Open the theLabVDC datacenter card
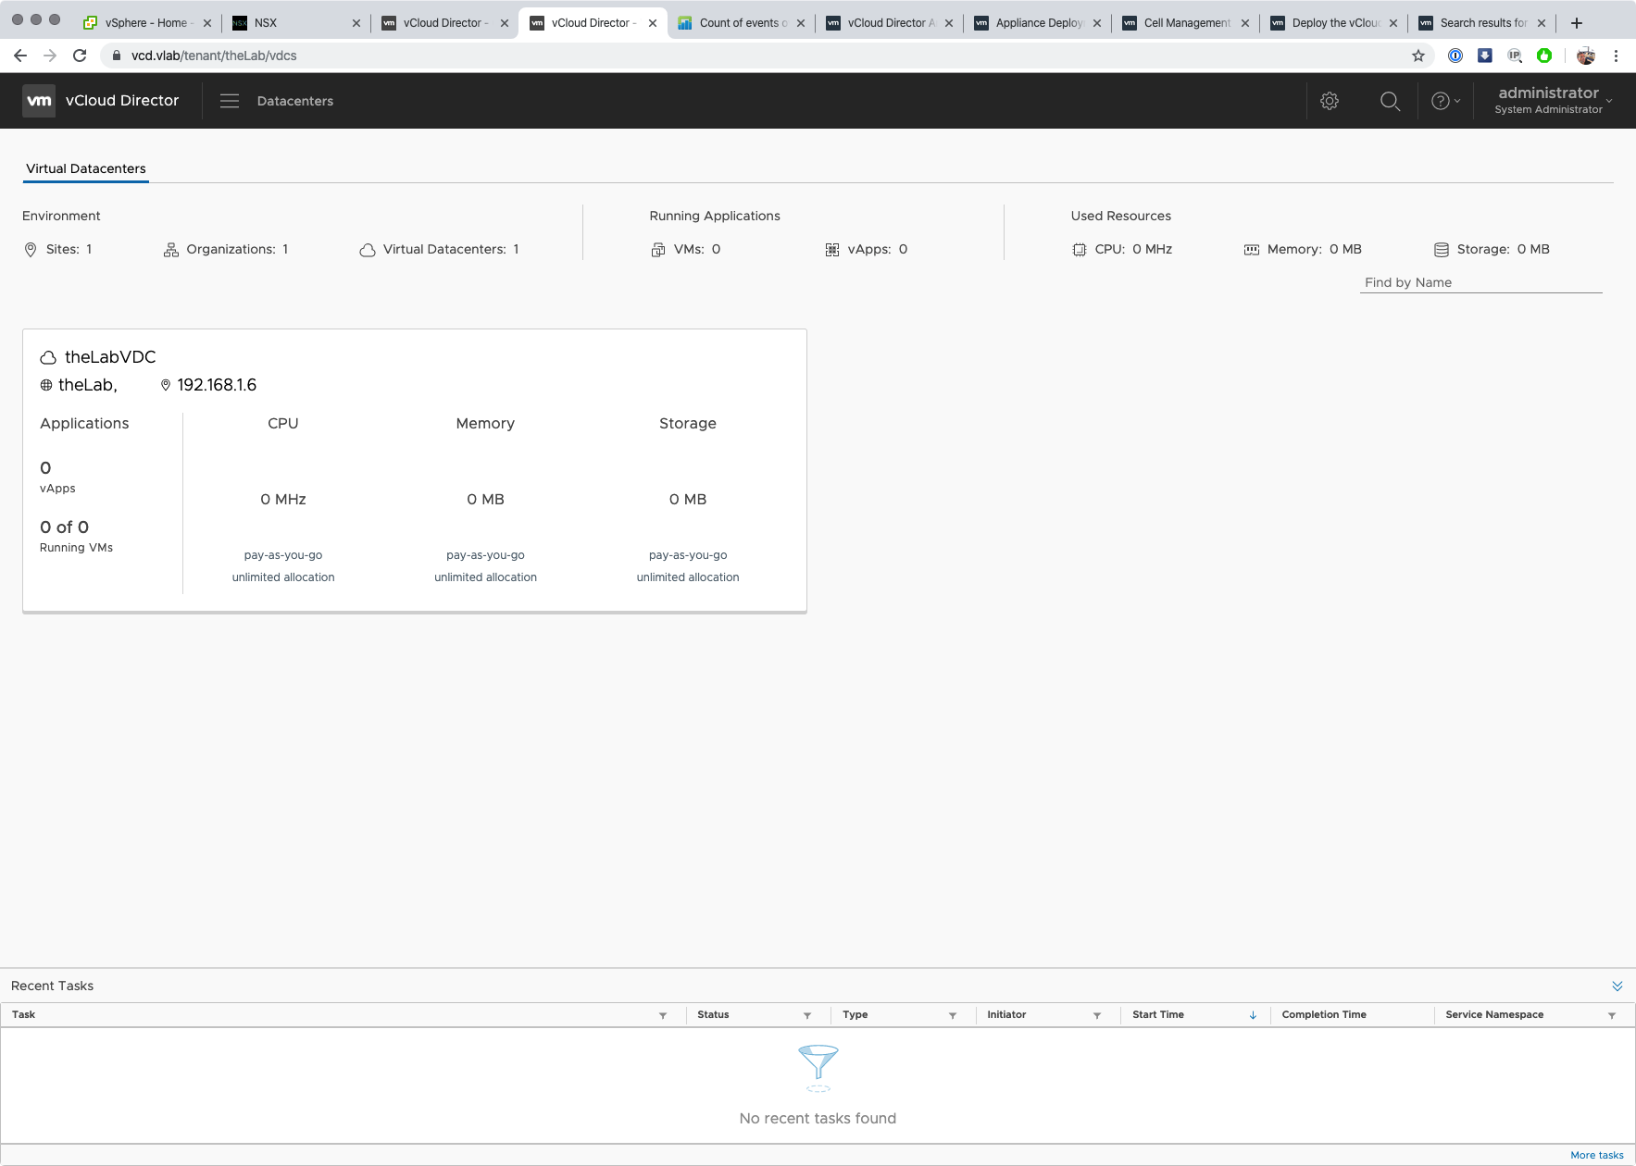 pyautogui.click(x=110, y=357)
